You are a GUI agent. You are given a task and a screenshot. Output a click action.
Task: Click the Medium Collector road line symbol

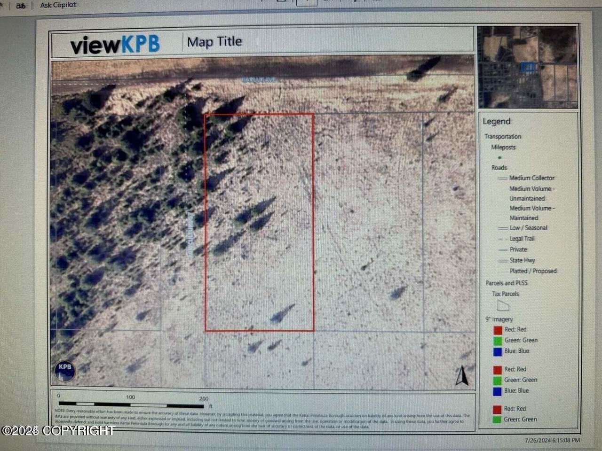click(x=502, y=178)
